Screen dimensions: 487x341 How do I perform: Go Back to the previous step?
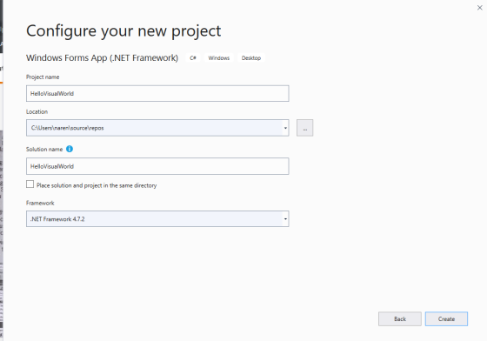click(x=400, y=319)
